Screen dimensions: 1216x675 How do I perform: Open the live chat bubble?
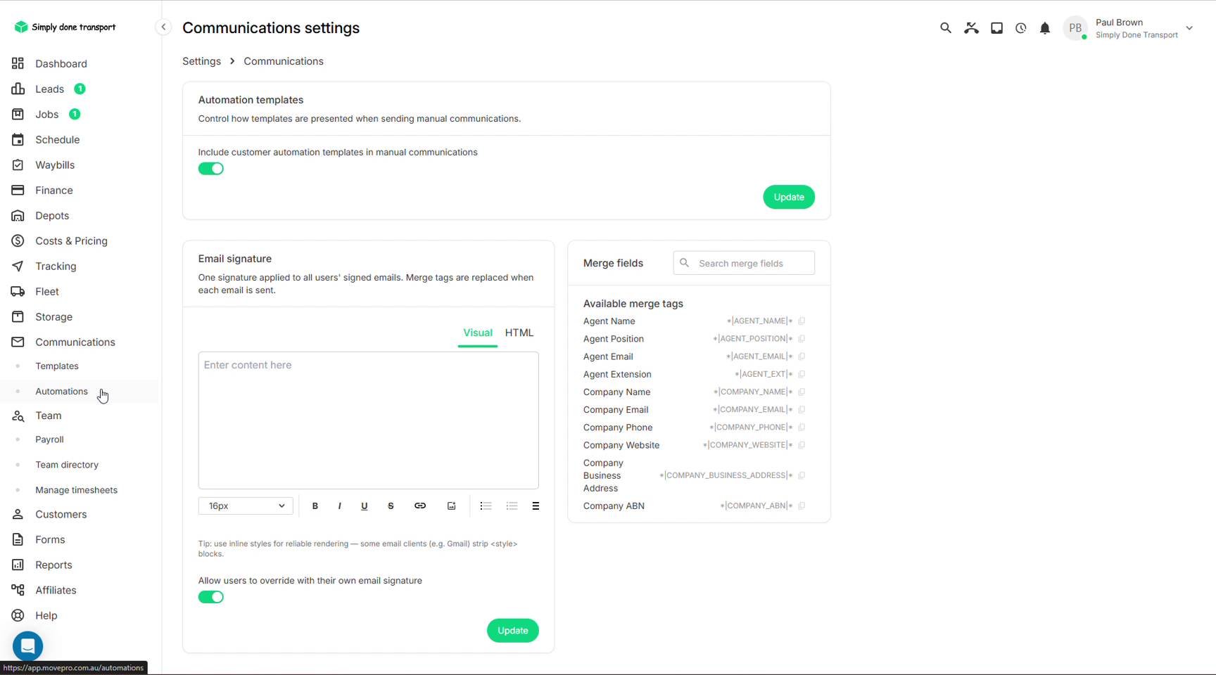[28, 645]
